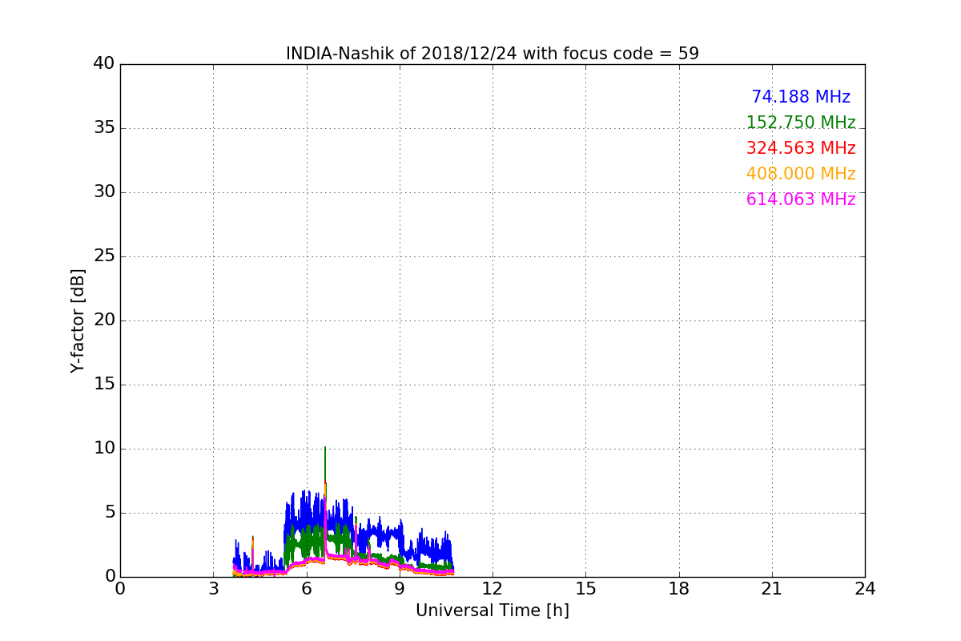Click the x-axis tick label 9
The height and width of the screenshot is (641, 961).
click(x=400, y=589)
